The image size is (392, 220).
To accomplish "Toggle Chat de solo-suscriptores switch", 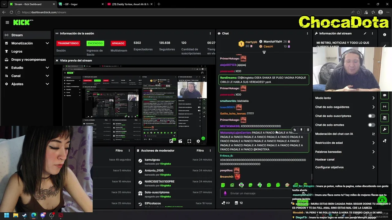I will pyautogui.click(x=371, y=116).
